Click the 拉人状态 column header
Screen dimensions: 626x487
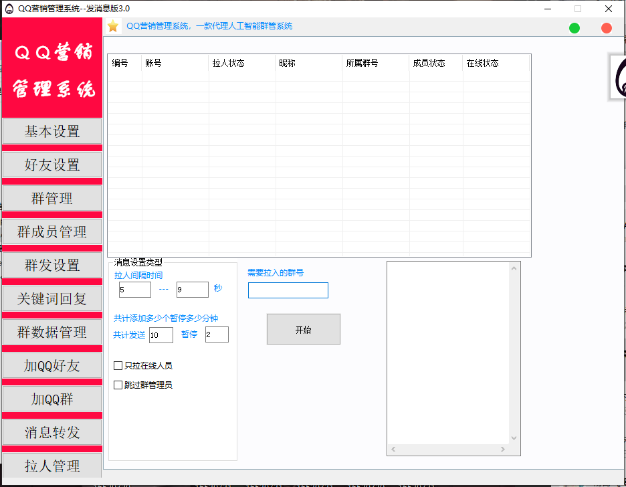click(x=242, y=63)
